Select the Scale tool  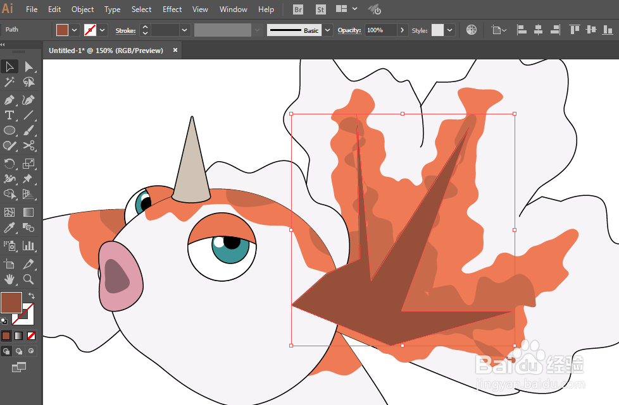click(x=28, y=164)
